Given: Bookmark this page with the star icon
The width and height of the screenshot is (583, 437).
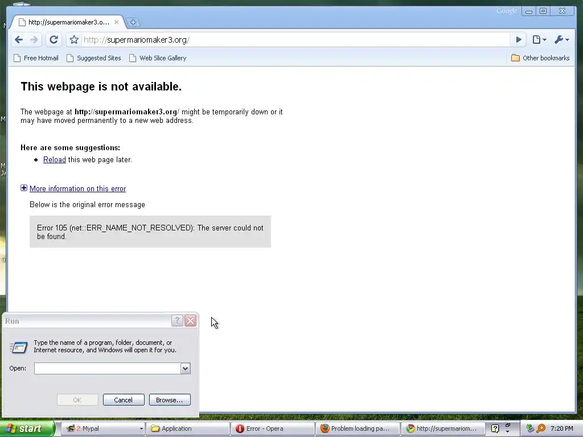Looking at the screenshot, I should (x=74, y=40).
